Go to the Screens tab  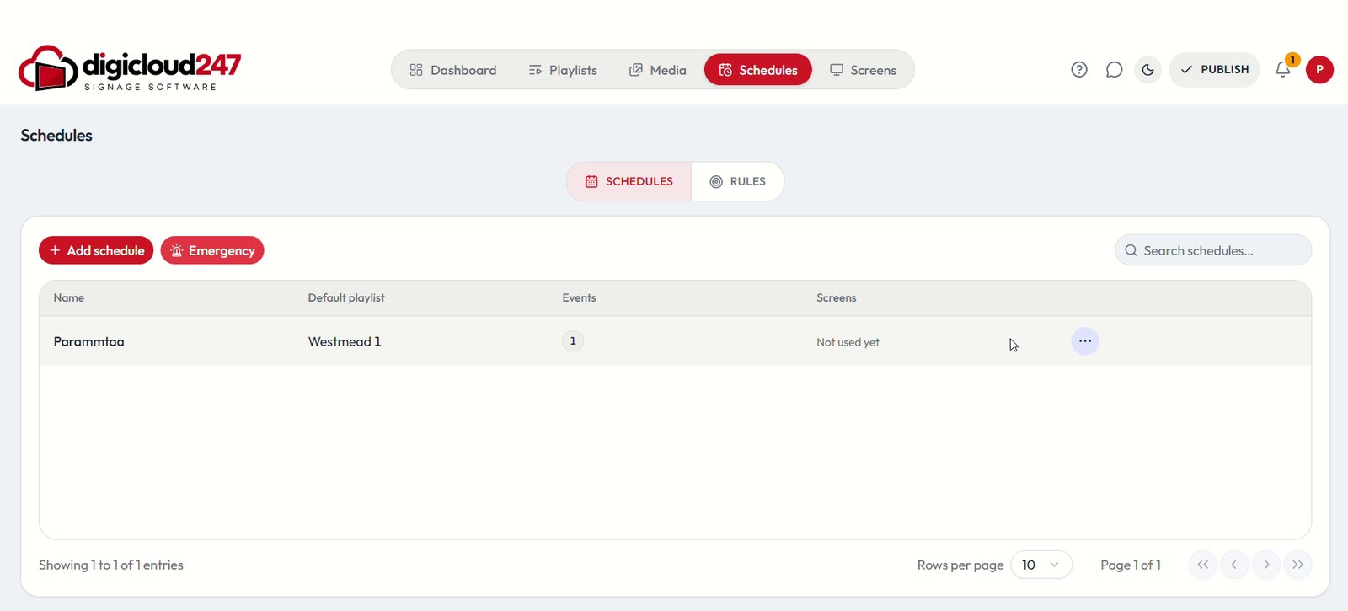pyautogui.click(x=863, y=70)
